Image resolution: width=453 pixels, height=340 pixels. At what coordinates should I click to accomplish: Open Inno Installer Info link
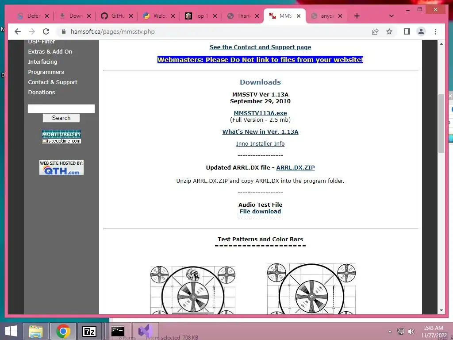(x=260, y=144)
